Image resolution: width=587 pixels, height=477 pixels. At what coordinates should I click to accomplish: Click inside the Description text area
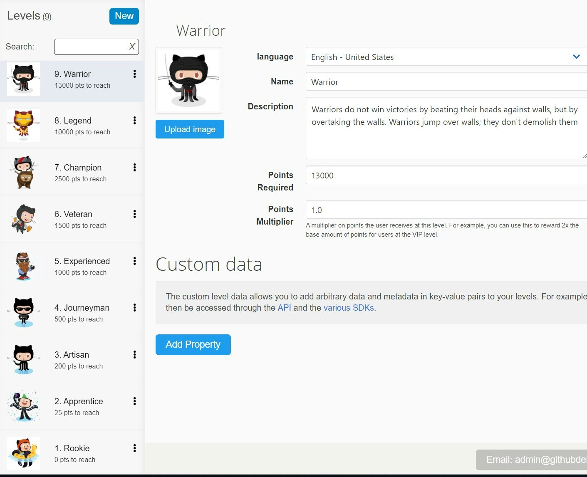(416, 125)
